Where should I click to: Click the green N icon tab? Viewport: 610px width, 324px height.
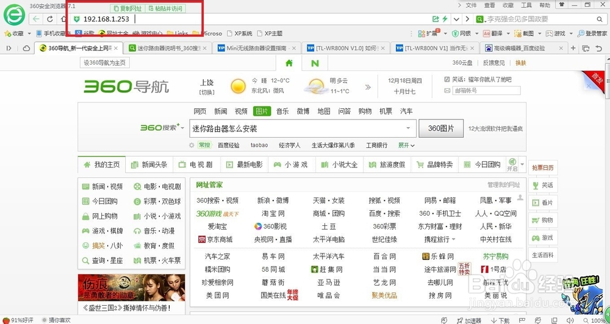point(315,63)
